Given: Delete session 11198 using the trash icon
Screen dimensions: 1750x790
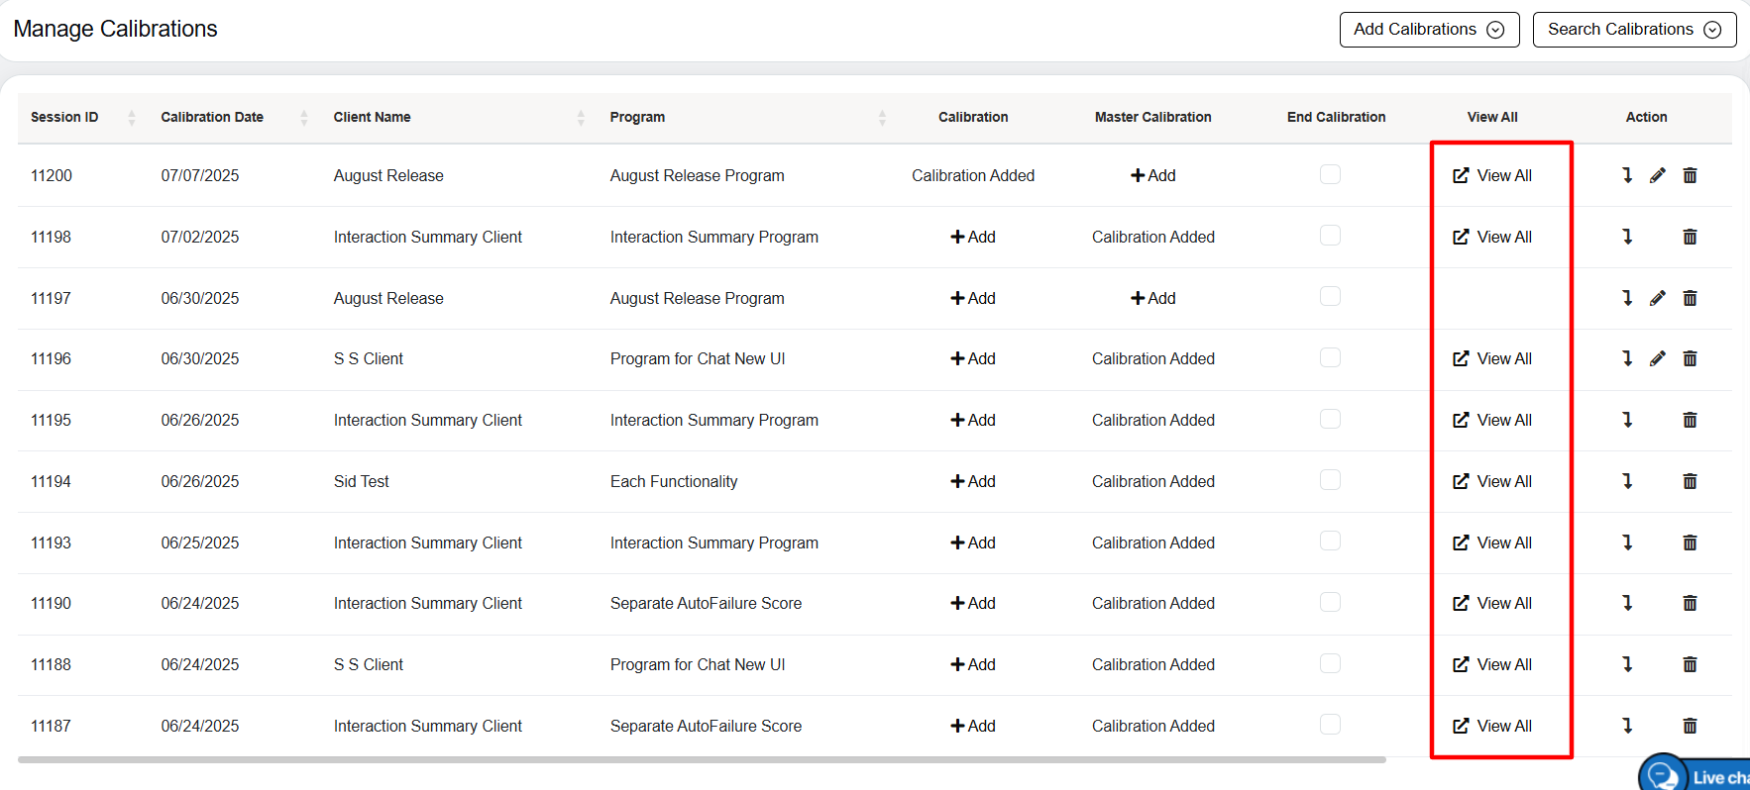Looking at the screenshot, I should click(1691, 237).
